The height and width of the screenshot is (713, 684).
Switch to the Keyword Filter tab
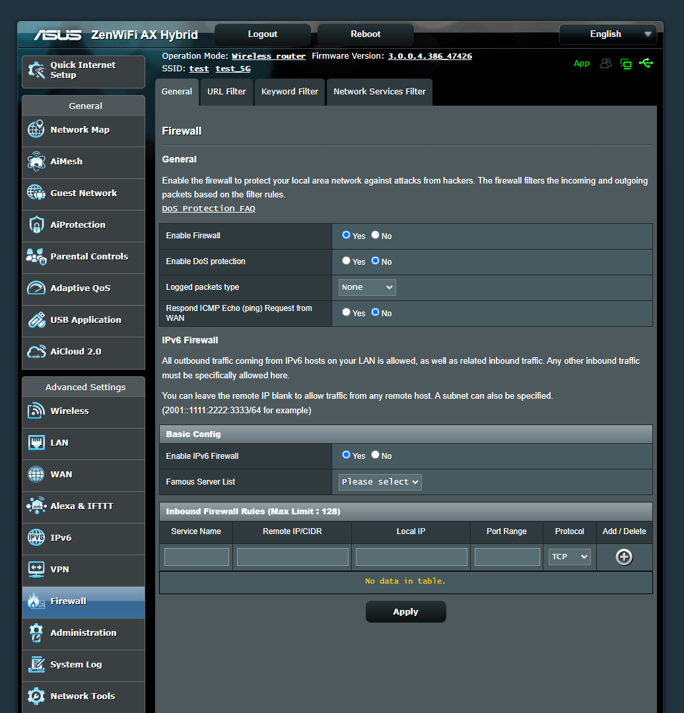pos(290,92)
